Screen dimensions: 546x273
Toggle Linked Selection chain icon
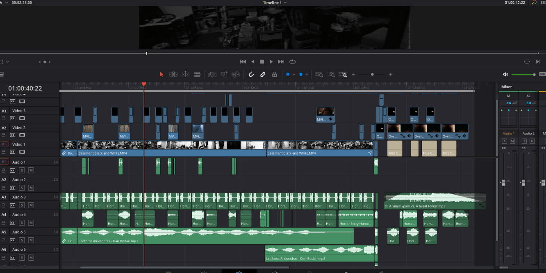[263, 75]
